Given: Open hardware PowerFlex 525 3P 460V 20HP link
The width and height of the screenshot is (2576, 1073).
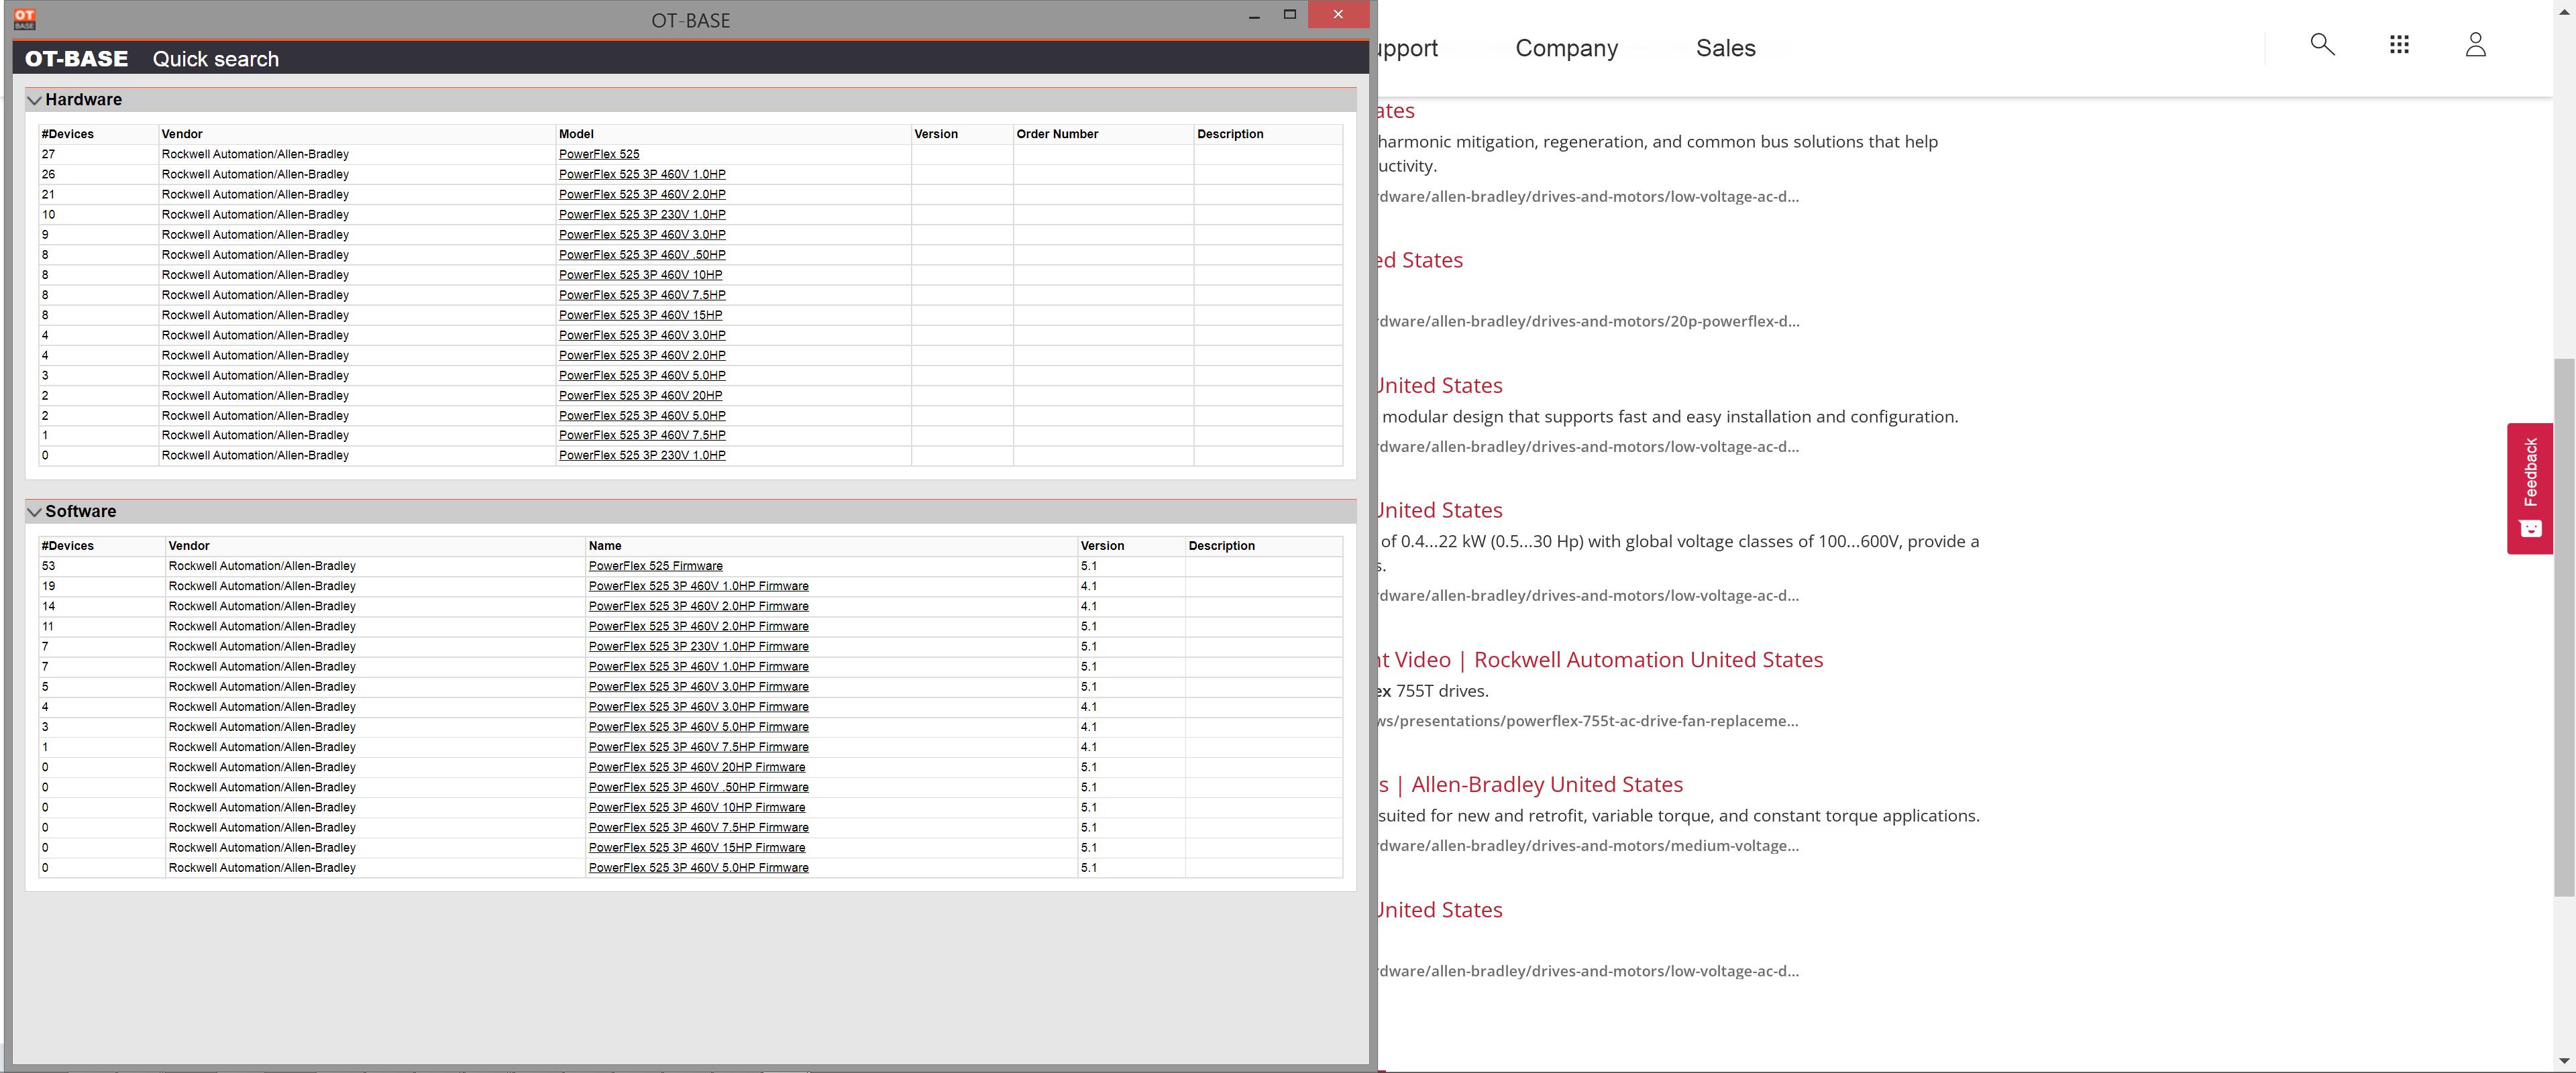Looking at the screenshot, I should (x=640, y=395).
